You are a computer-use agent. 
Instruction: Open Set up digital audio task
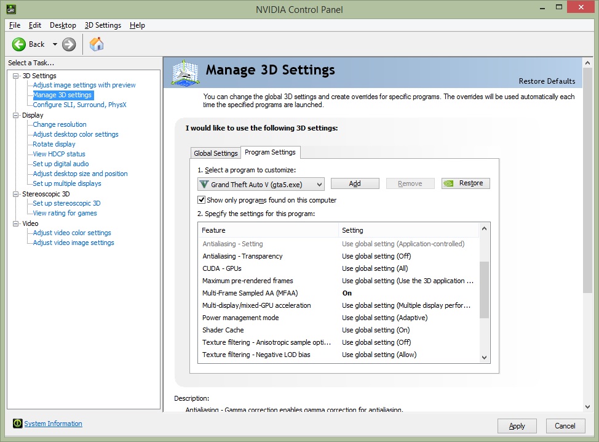coord(61,164)
